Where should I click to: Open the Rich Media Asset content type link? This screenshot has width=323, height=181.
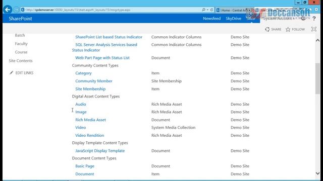coord(90,120)
